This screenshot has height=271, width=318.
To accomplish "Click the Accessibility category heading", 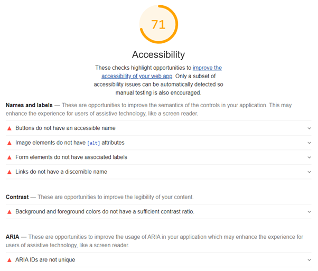I will tap(158, 54).
